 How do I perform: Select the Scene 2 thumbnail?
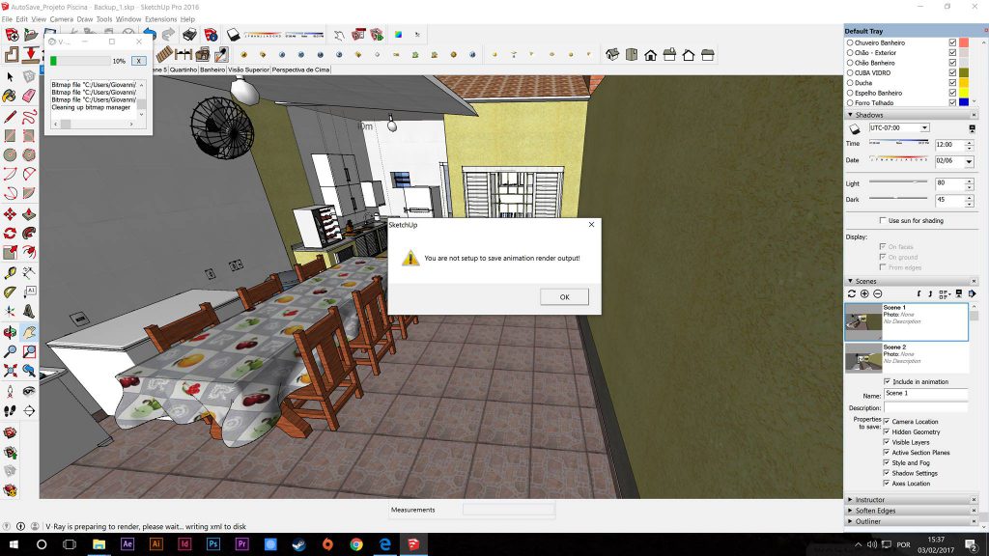pyautogui.click(x=862, y=357)
